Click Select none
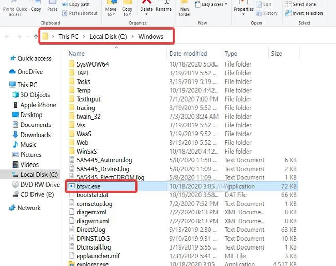The width and height of the screenshot is (336, 266). [301, 4]
